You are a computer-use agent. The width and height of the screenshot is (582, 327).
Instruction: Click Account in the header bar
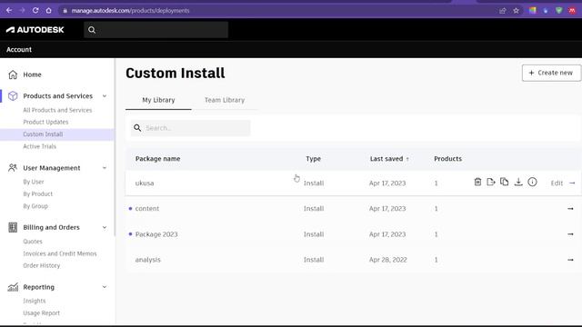click(x=19, y=50)
